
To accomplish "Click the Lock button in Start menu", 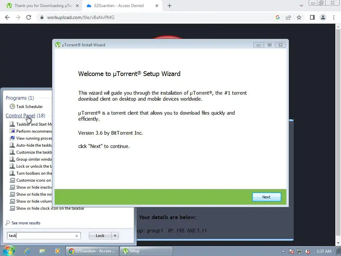I will 100,236.
